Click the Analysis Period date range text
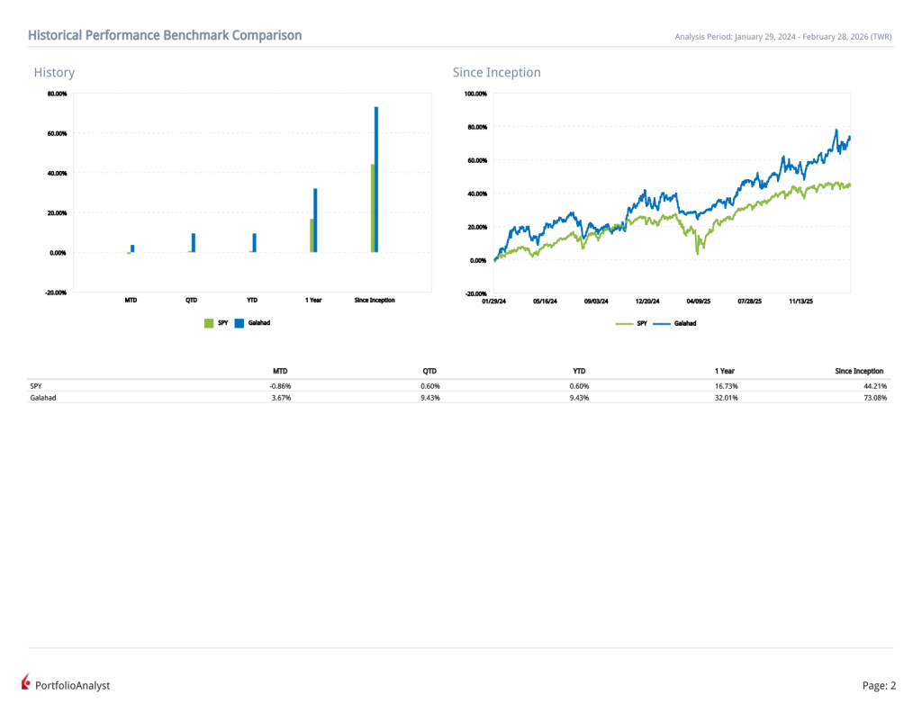Screen dimensions: 922x712 click(x=783, y=37)
